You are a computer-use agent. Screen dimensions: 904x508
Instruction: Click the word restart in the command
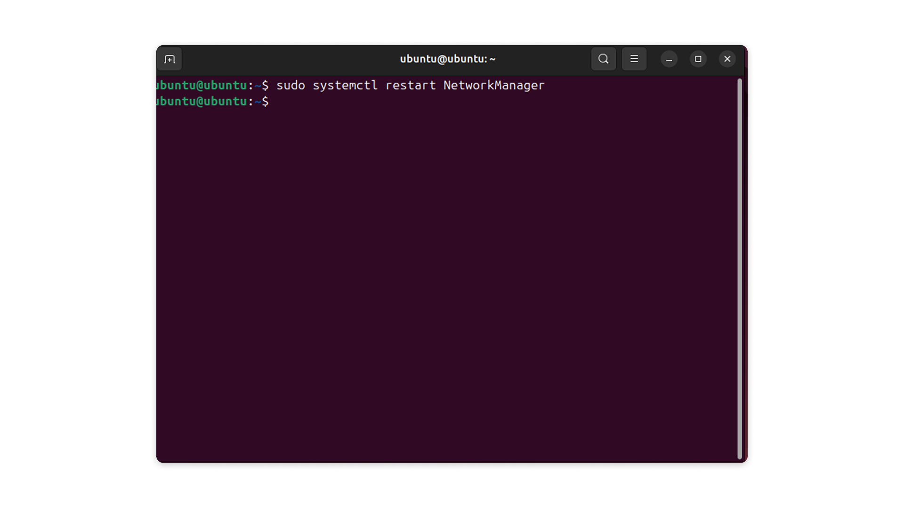pyautogui.click(x=410, y=86)
